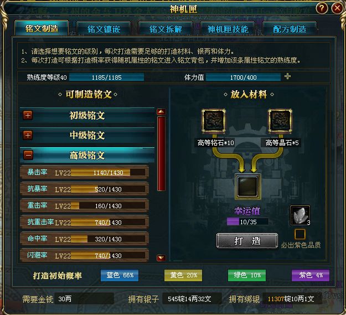The width and height of the screenshot is (346, 315).
Task: Select the 命中率 rune entry
Action: coord(84,239)
